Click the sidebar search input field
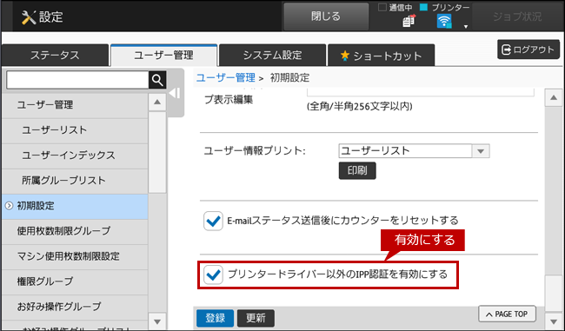Viewport: 565px width, 331px height. [77, 80]
